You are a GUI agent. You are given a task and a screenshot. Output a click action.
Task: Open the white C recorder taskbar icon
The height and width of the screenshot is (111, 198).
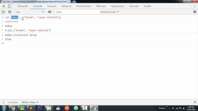(85, 108)
